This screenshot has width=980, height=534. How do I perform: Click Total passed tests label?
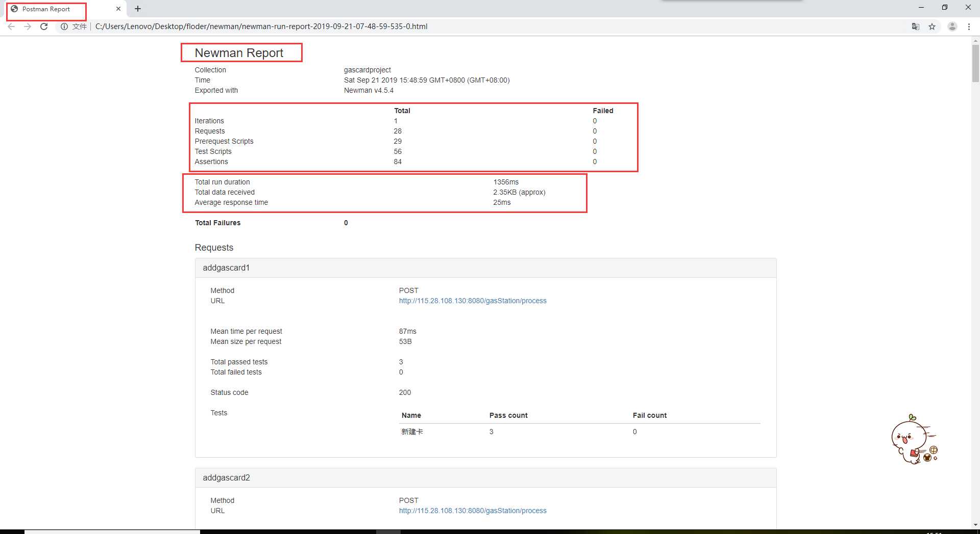(x=239, y=362)
